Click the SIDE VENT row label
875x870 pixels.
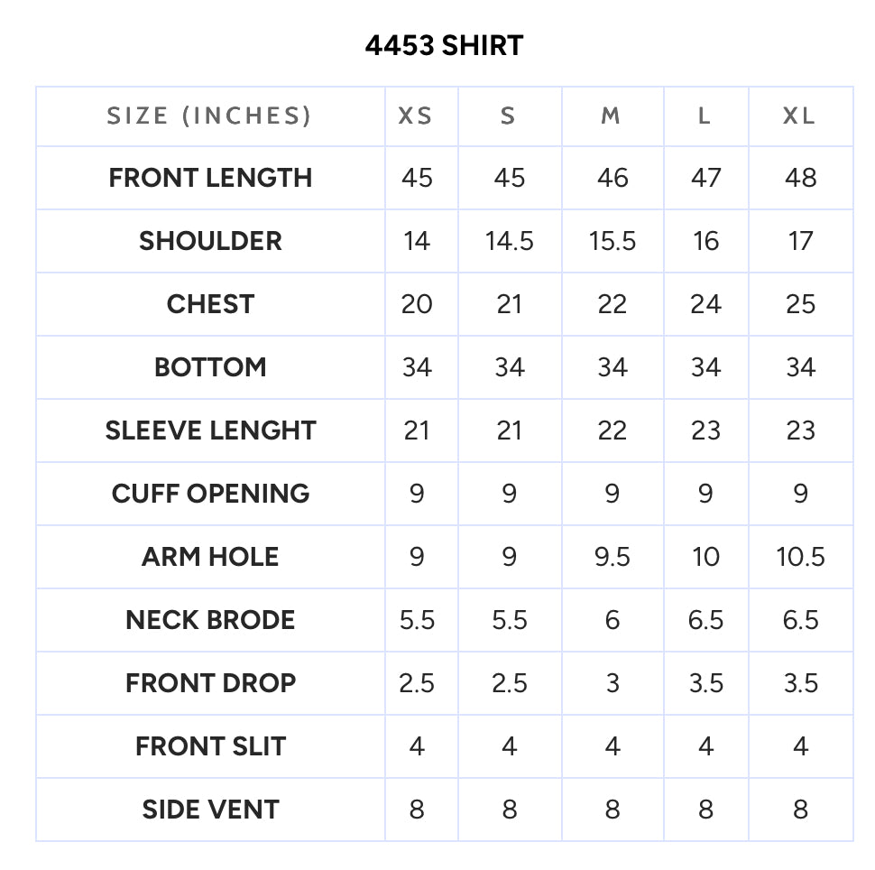[210, 810]
